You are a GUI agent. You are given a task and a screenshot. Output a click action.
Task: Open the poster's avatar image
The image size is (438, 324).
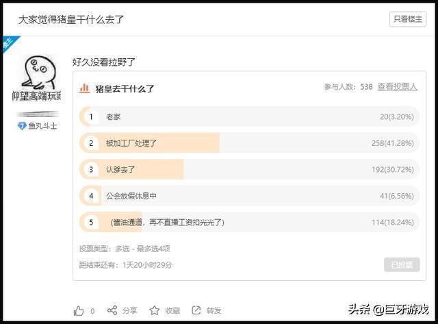(36, 78)
